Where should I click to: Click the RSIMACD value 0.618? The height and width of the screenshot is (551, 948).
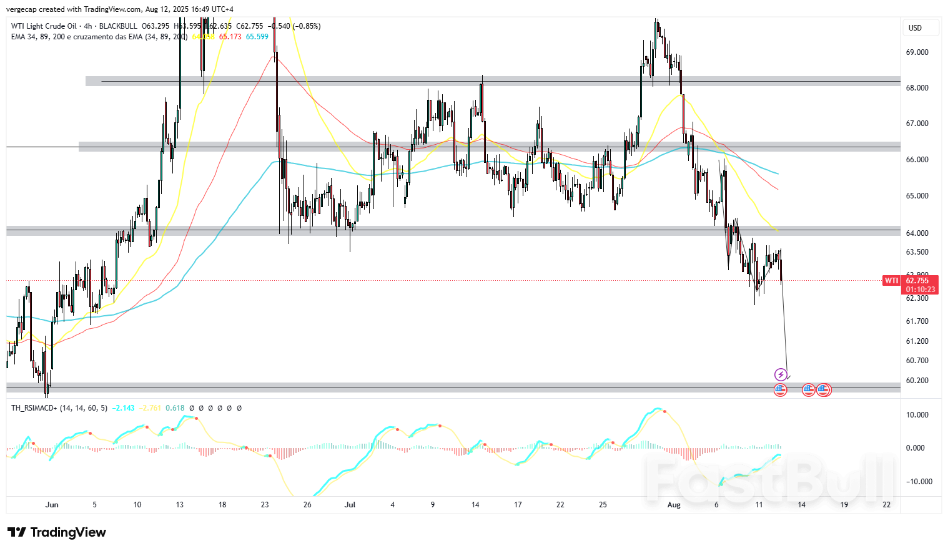pyautogui.click(x=175, y=408)
